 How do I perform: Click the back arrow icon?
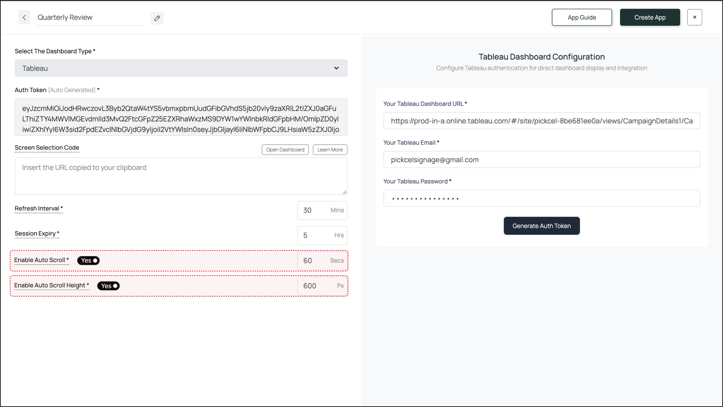tap(24, 17)
